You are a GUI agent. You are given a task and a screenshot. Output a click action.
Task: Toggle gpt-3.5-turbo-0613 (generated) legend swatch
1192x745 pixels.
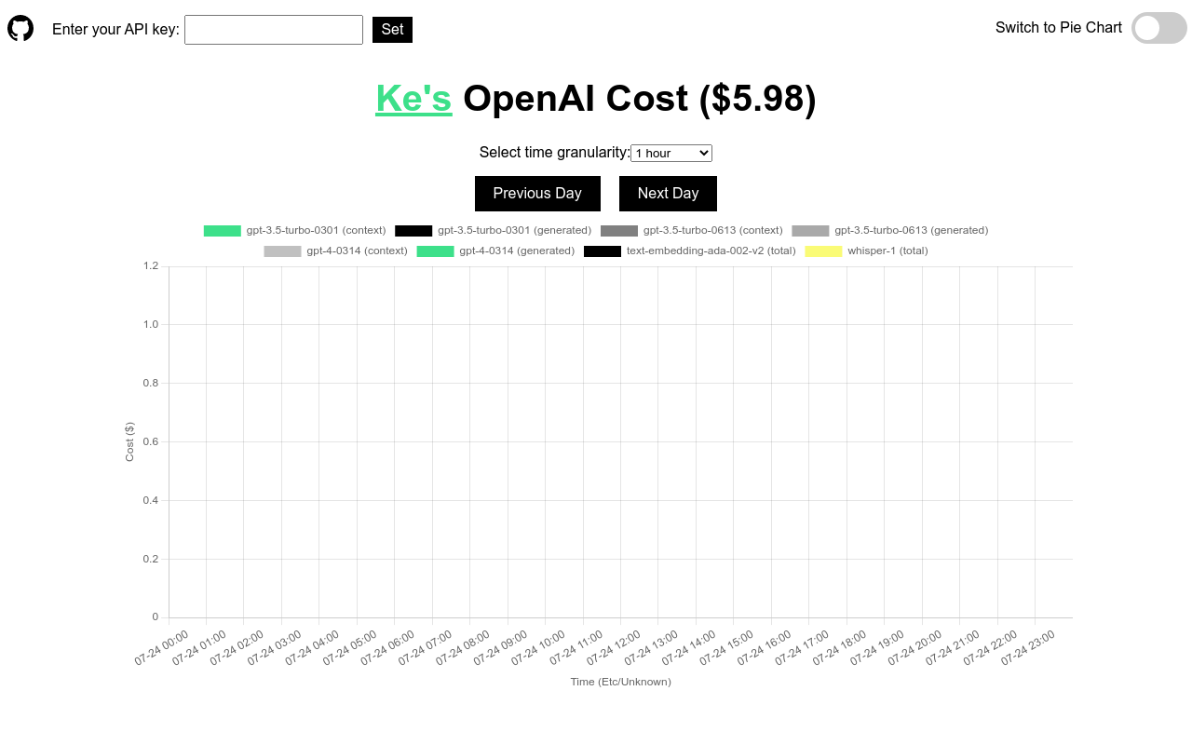coord(810,230)
